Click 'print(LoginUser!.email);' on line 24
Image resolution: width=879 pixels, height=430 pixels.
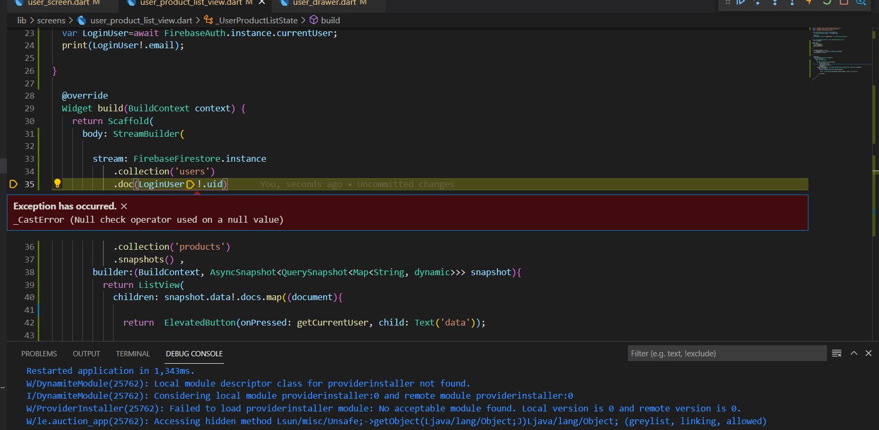tap(123, 45)
